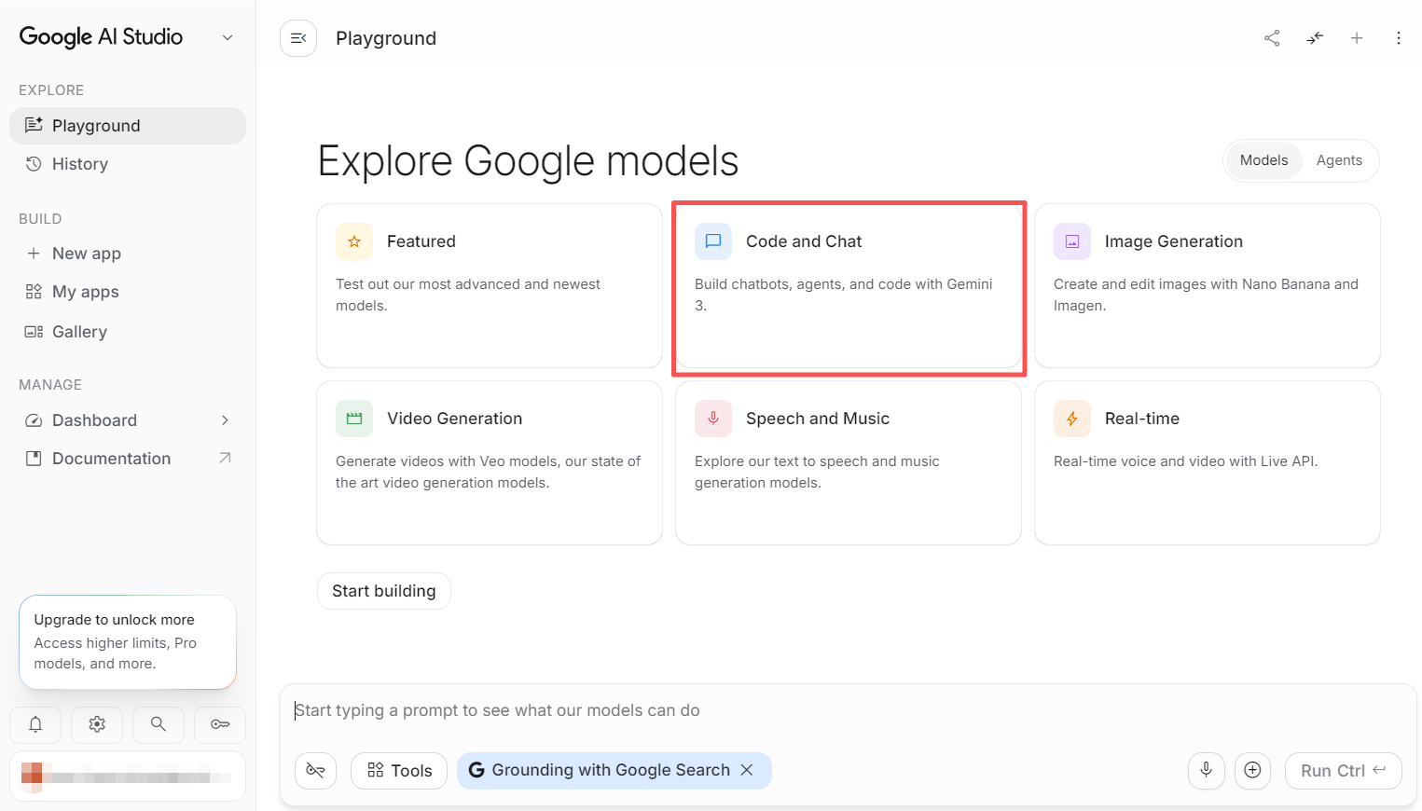Open the Image Generation card
Image resolution: width=1422 pixels, height=811 pixels.
[x=1208, y=285]
